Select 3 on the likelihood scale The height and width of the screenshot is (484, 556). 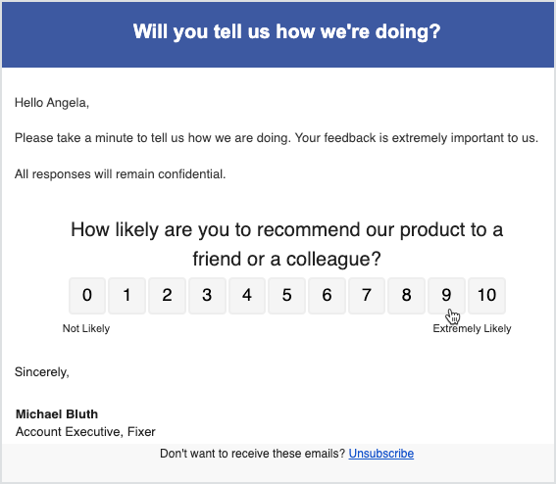tap(207, 296)
